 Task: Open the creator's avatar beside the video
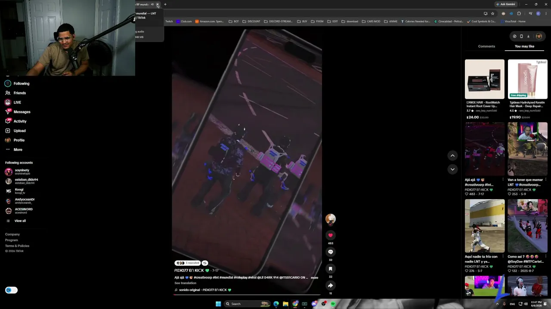[331, 219]
